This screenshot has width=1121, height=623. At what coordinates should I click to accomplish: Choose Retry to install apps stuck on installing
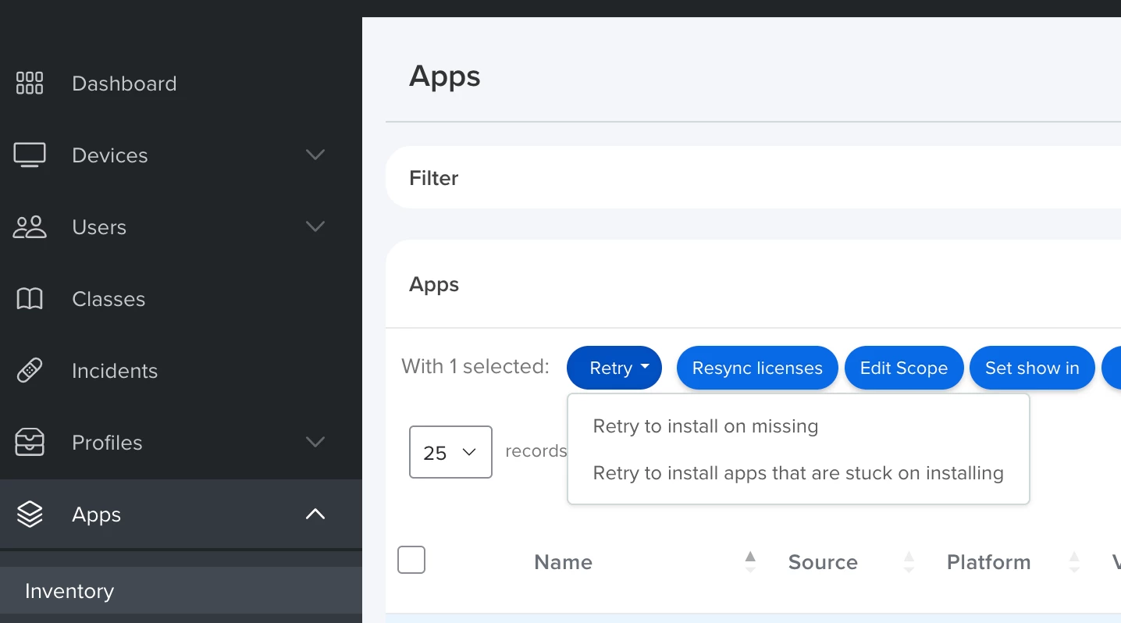[799, 473]
